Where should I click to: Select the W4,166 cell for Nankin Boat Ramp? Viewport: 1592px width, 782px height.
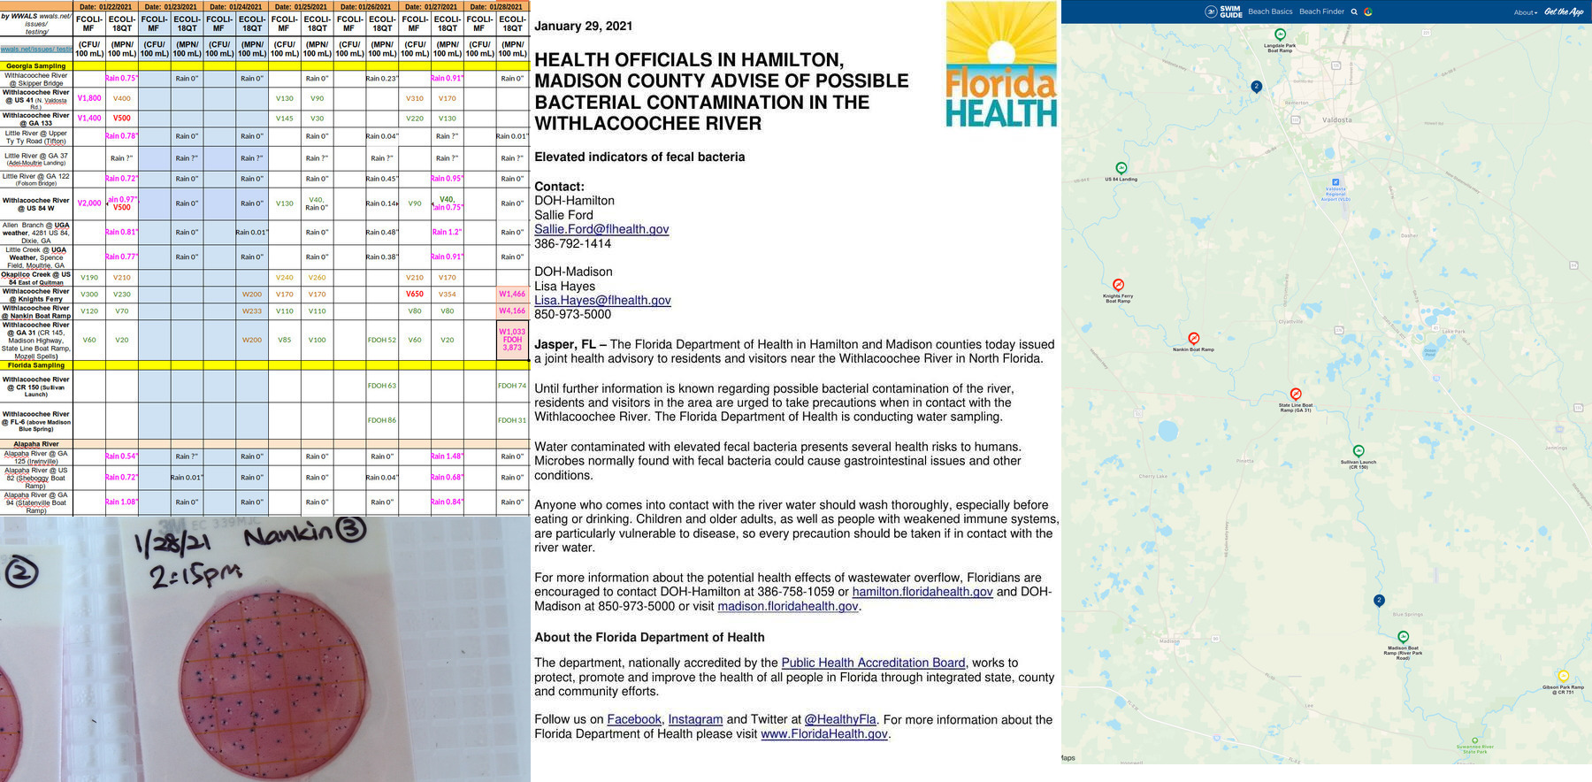click(512, 310)
